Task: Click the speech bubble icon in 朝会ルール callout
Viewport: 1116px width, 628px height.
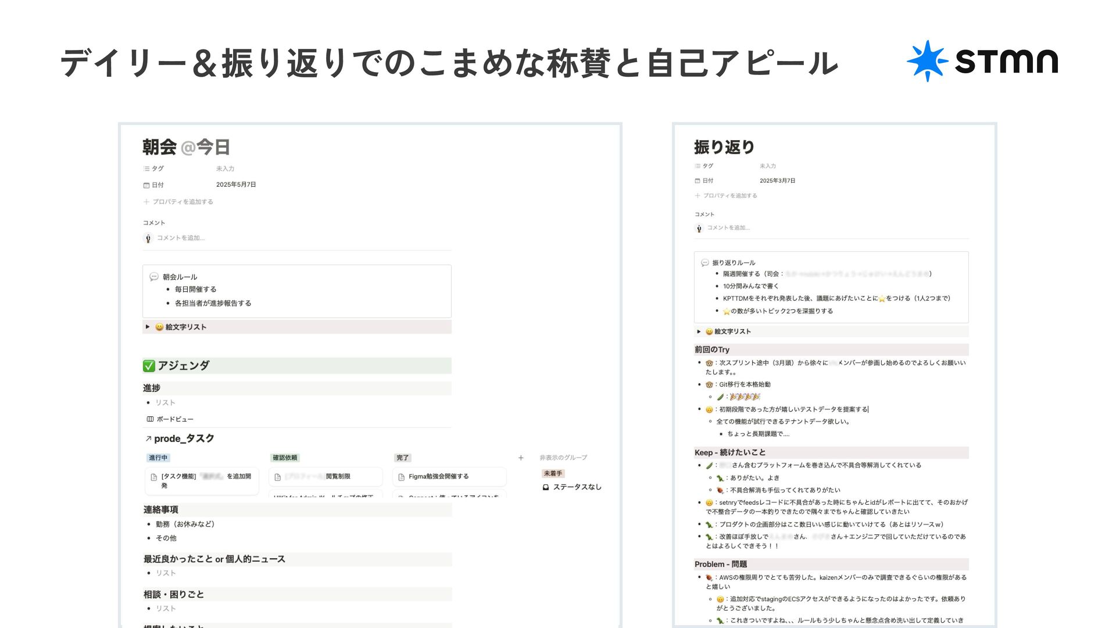Action: pyautogui.click(x=153, y=277)
